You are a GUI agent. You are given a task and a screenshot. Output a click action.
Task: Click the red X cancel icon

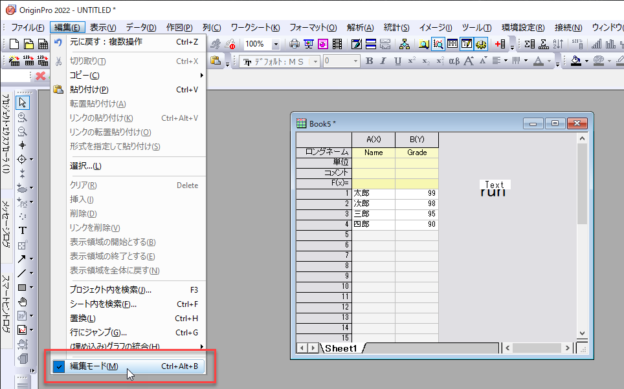pos(40,76)
